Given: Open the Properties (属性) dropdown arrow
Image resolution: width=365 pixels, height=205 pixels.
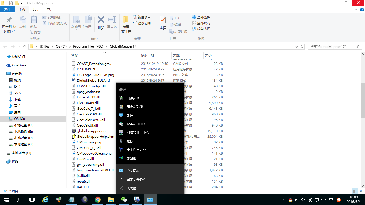Looking at the screenshot, I should point(163,30).
